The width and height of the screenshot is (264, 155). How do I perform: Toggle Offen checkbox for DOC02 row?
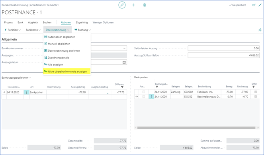(x=256, y=97)
